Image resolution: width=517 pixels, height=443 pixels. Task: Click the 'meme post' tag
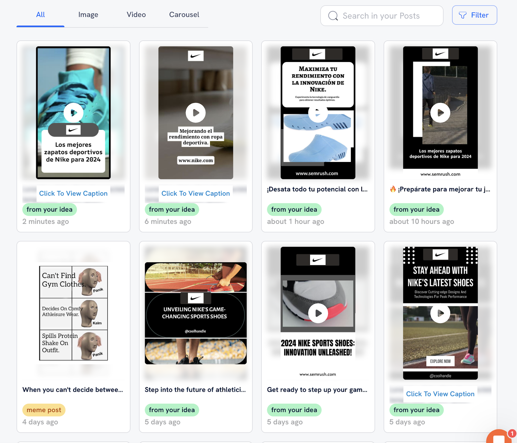tap(44, 410)
